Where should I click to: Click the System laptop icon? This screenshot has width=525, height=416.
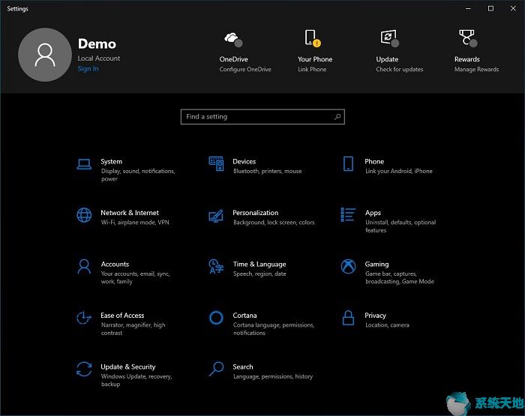[84, 164]
